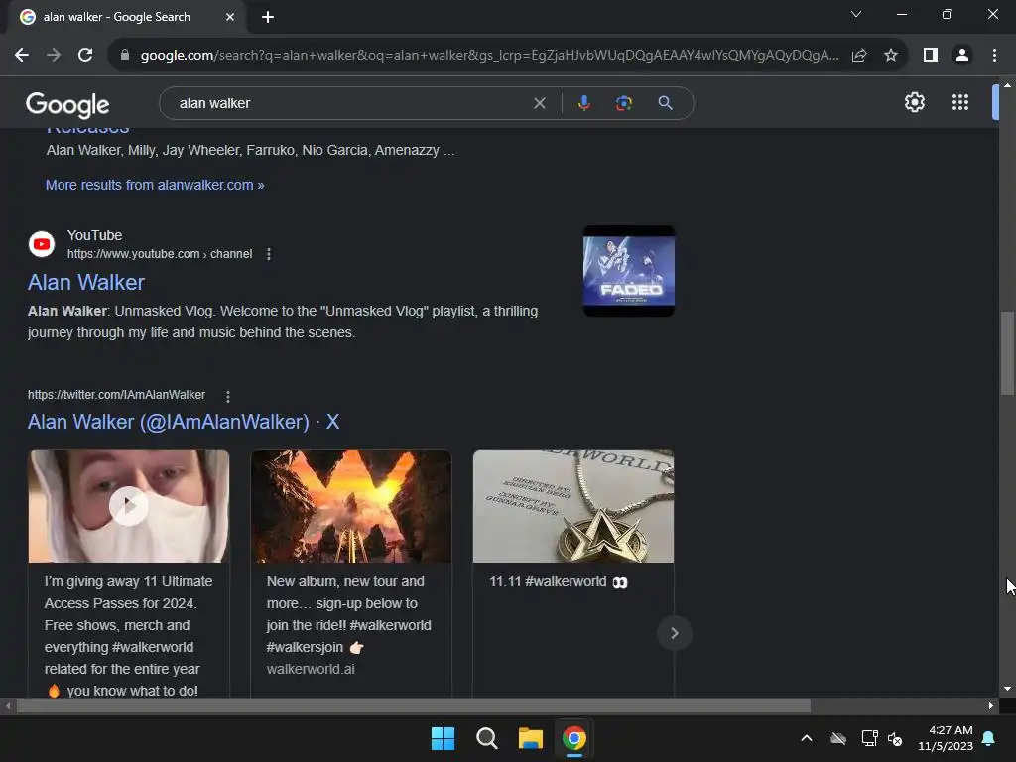This screenshot has width=1016, height=762.
Task: Show hidden system tray icons
Action: [806, 738]
